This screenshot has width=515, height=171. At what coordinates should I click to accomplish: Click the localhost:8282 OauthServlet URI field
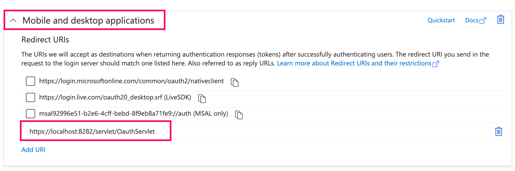coord(92,131)
